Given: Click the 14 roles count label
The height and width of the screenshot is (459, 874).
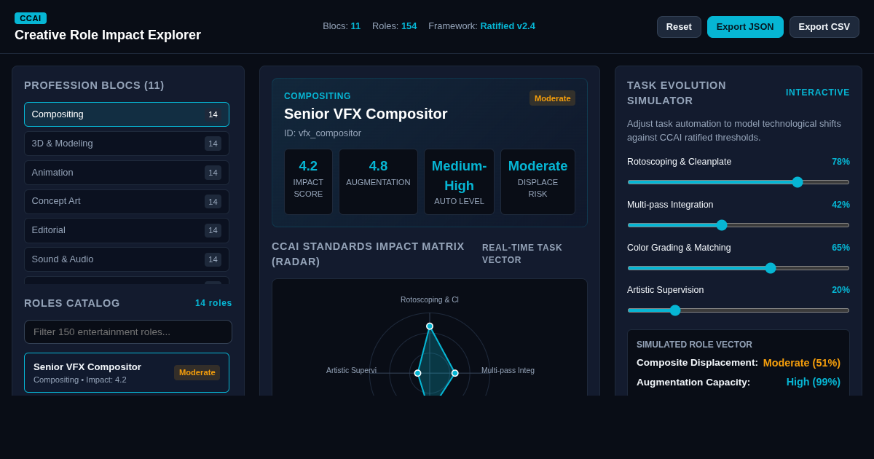Looking at the screenshot, I should pos(213,303).
